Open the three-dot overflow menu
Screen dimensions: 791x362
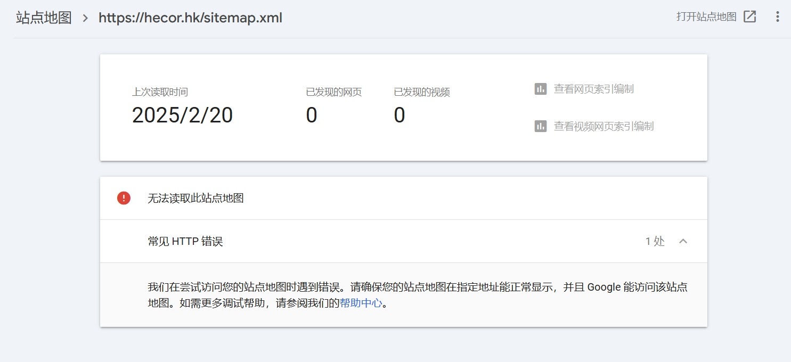(777, 17)
